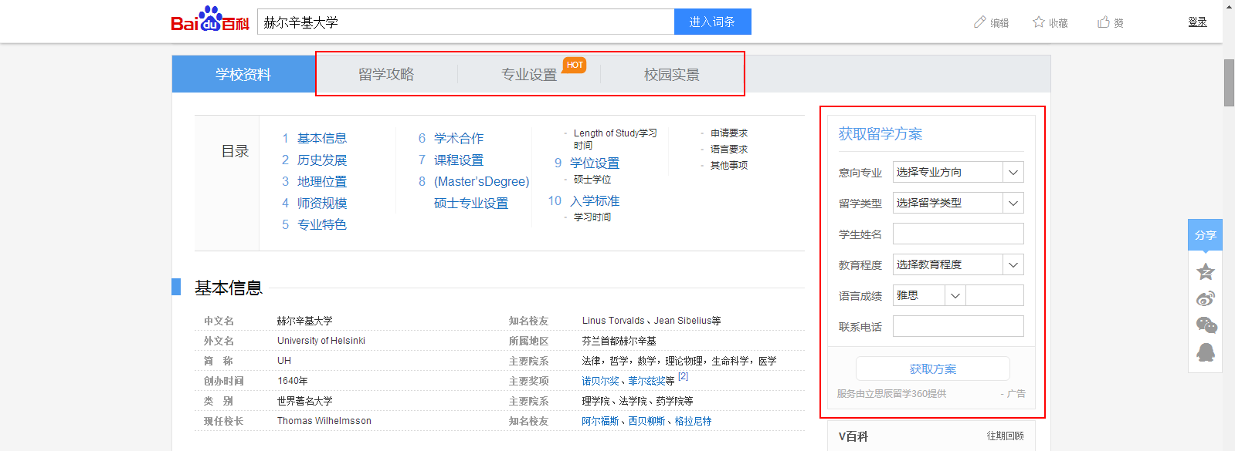The image size is (1235, 451).
Task: Share to Weibo via sidebar icon
Action: (x=1206, y=298)
